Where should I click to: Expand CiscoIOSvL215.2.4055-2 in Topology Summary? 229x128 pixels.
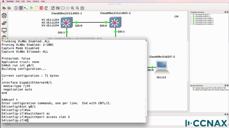pyautogui.click(x=191, y=20)
